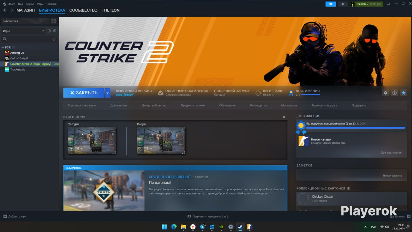
Task: Open 'Торговая площадка' link
Action: pyautogui.click(x=324, y=105)
